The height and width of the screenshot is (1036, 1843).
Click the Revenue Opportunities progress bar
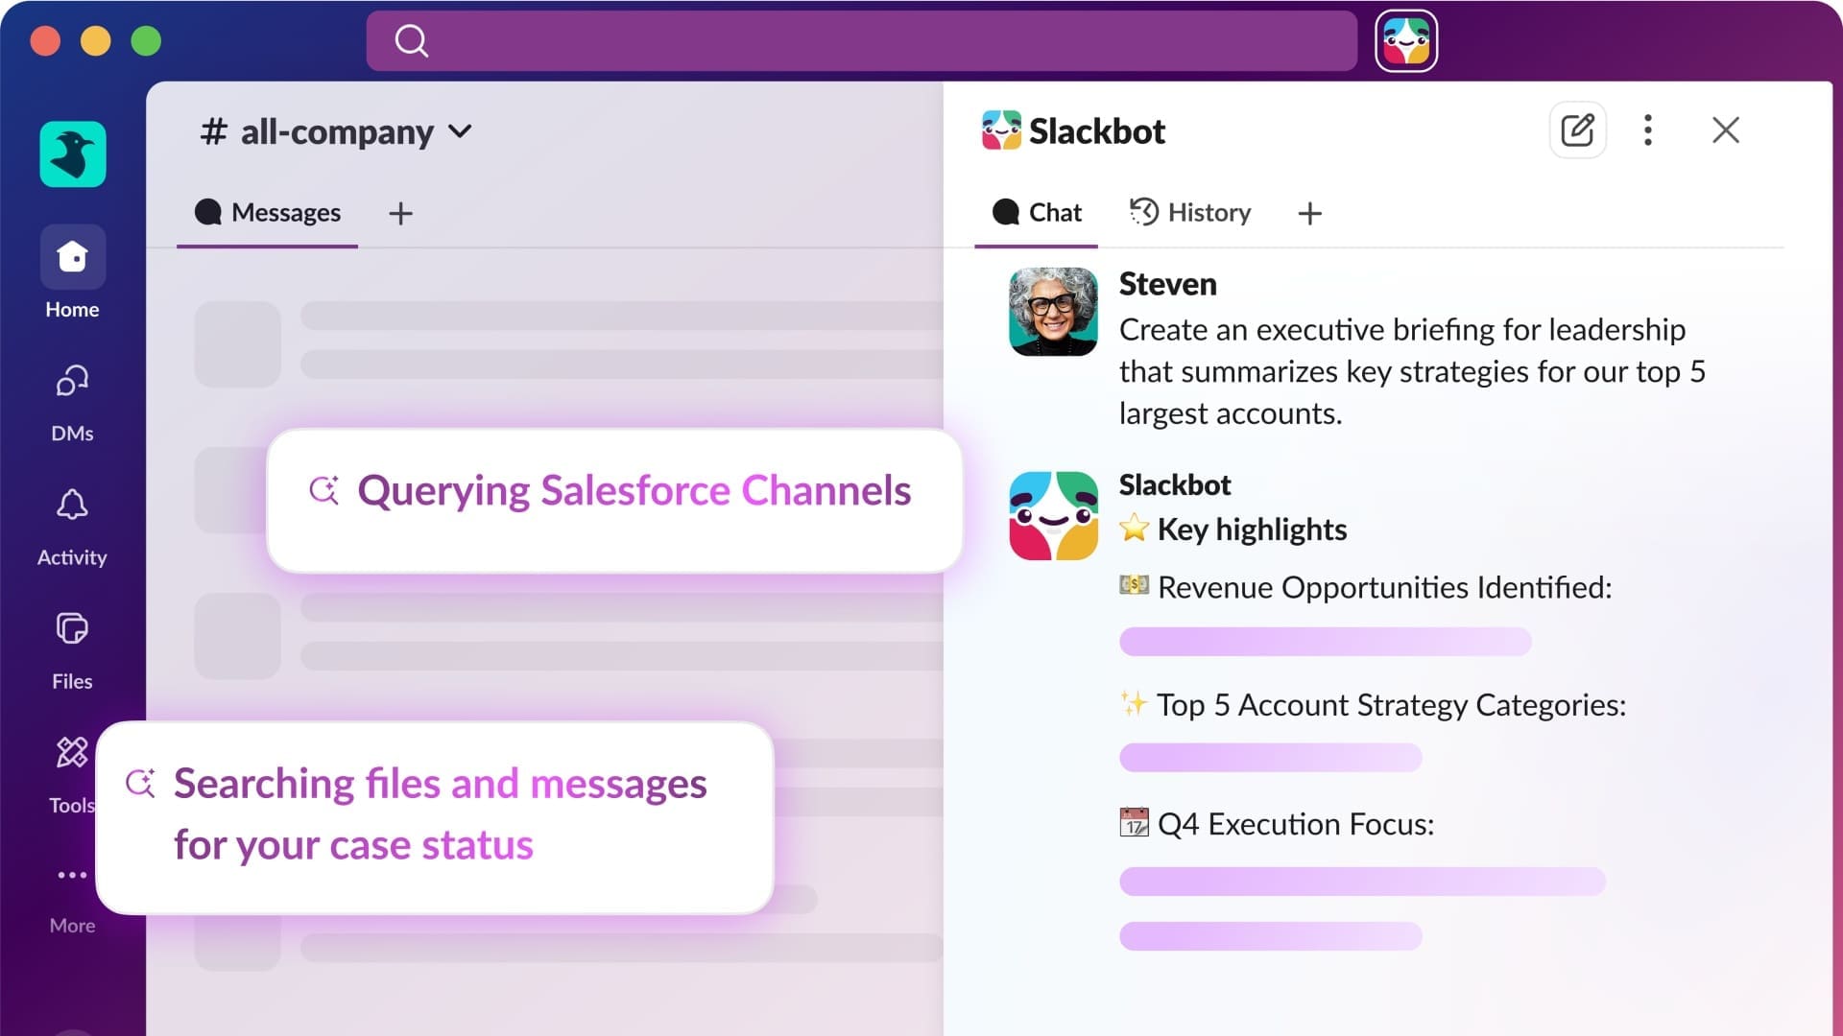[1325, 641]
